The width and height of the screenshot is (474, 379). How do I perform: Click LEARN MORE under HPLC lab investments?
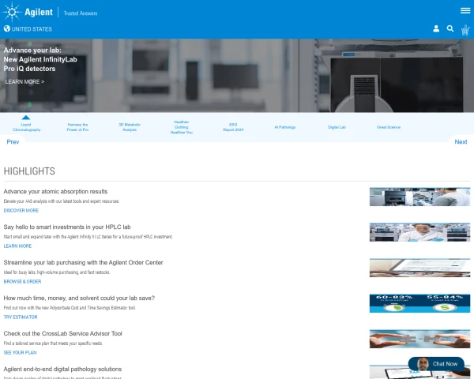click(x=17, y=246)
